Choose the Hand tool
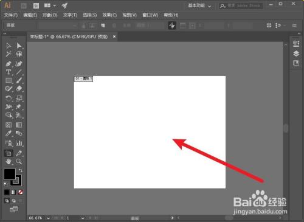This screenshot has height=222, width=304. (x=9, y=161)
